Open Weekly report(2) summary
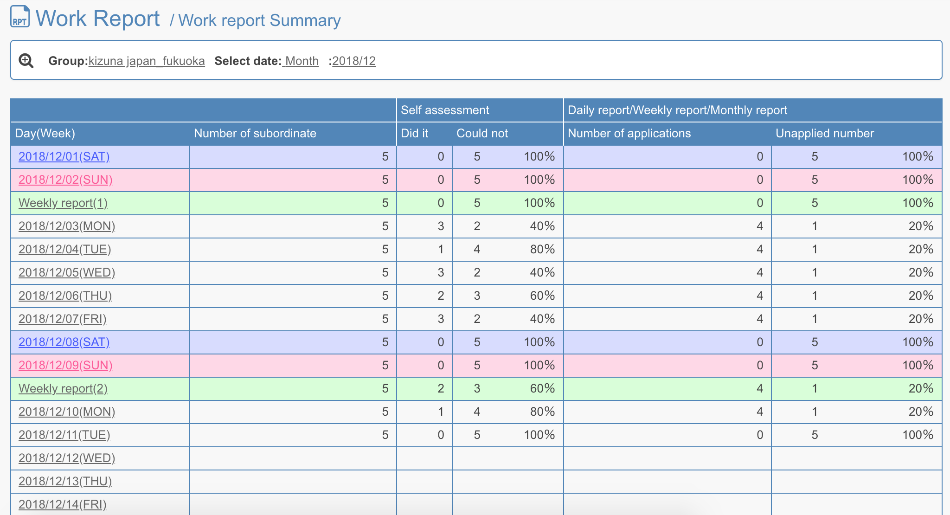The height and width of the screenshot is (515, 950). [x=62, y=388]
